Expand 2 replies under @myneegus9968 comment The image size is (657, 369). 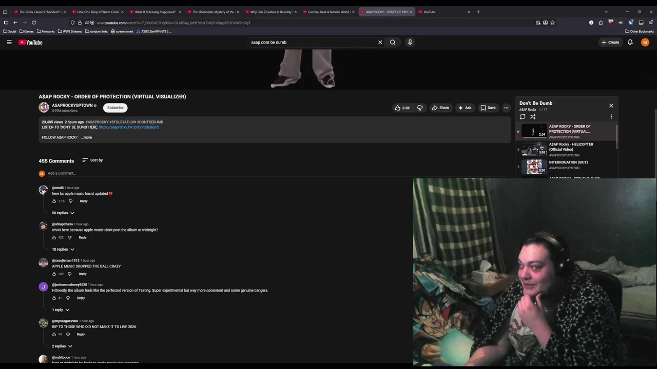pos(62,346)
